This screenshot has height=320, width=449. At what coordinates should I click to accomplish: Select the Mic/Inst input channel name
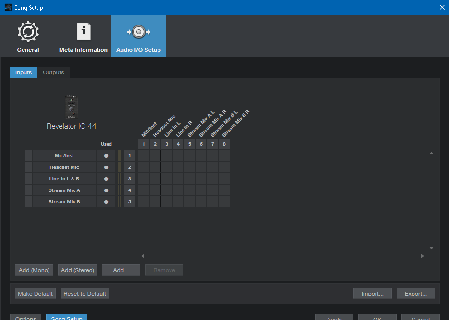tap(64, 155)
